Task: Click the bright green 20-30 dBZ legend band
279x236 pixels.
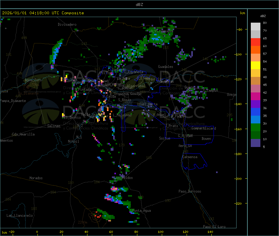Action: point(255,127)
